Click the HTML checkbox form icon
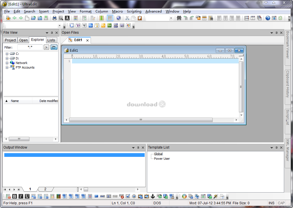This screenshot has width=293, height=208. (127, 196)
